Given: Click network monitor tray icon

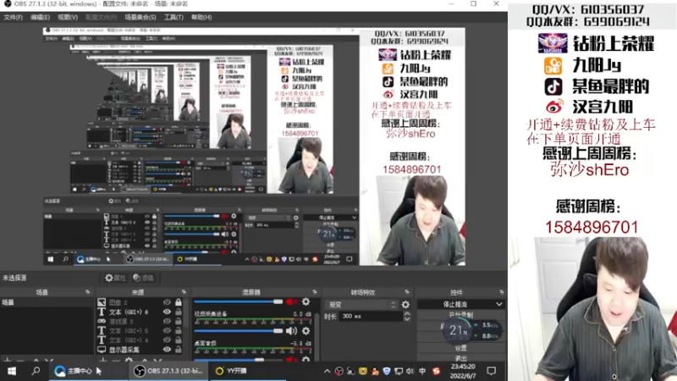Looking at the screenshot, I should 398,371.
